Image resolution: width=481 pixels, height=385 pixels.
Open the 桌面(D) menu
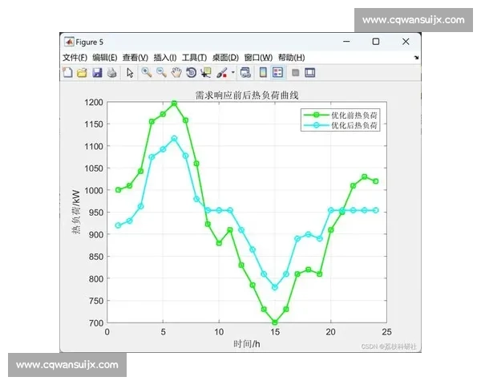click(x=225, y=58)
